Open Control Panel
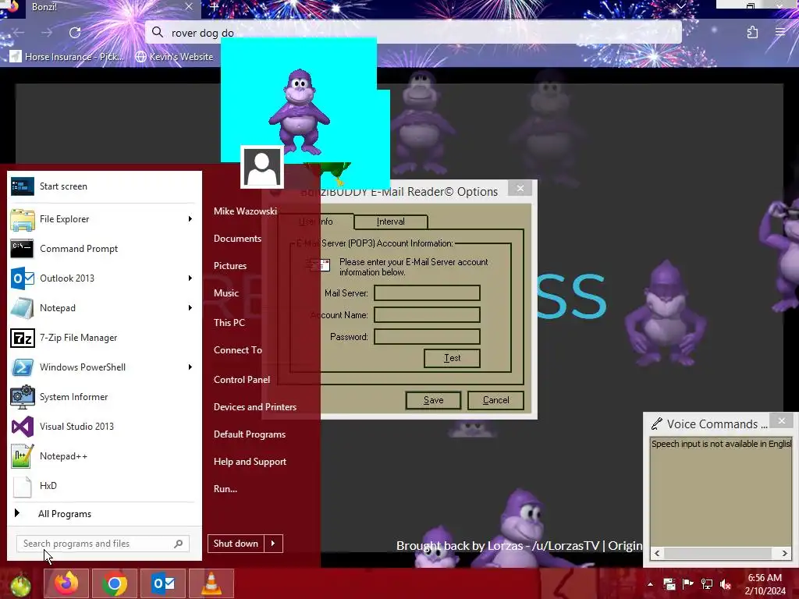The image size is (799, 599). pyautogui.click(x=242, y=380)
